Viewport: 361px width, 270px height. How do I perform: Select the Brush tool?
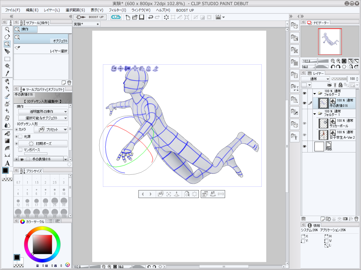pos(7,96)
